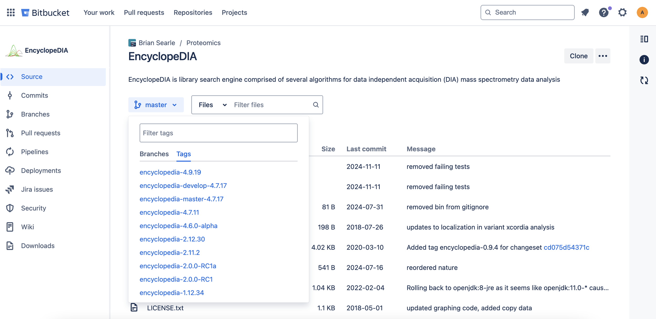Click the Clone button
This screenshot has width=656, height=319.
click(x=578, y=56)
